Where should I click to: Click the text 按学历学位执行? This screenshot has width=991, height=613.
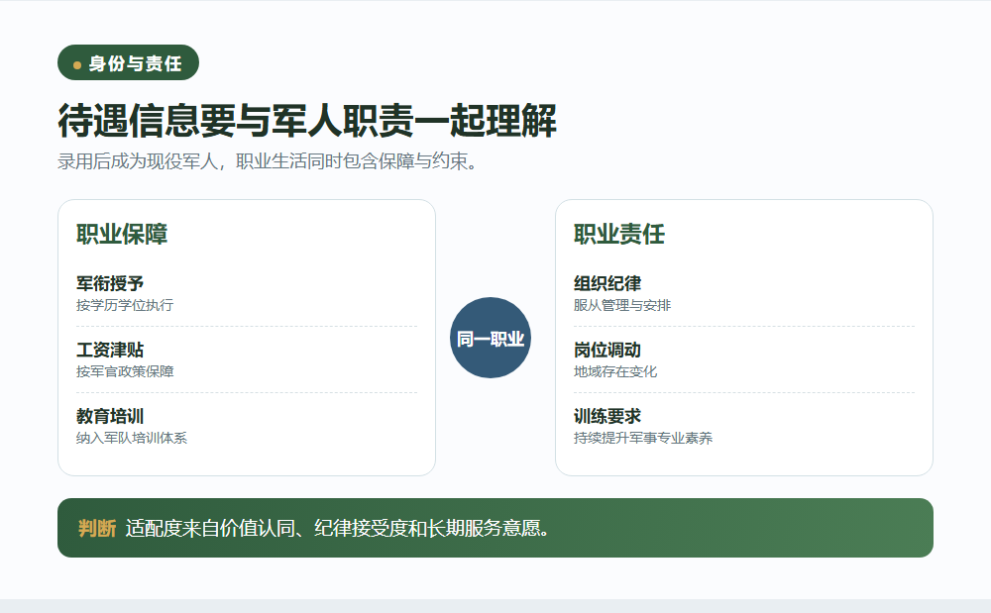125,306
